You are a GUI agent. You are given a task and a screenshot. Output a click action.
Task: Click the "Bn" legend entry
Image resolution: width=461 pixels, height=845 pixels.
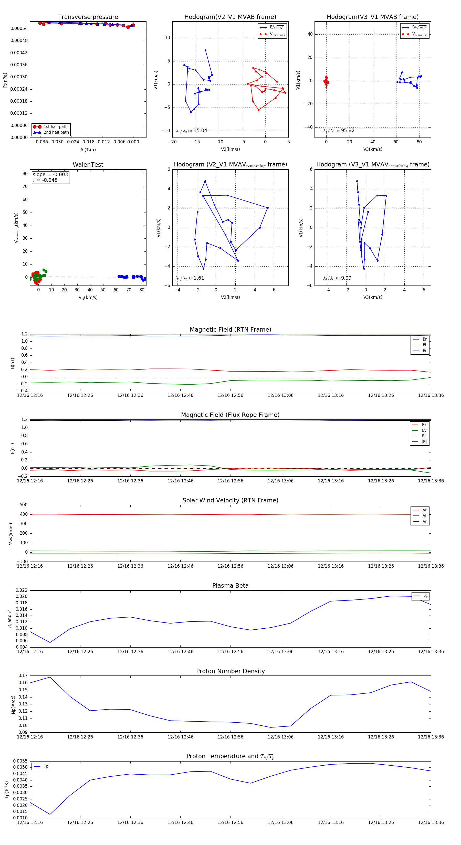(420, 351)
